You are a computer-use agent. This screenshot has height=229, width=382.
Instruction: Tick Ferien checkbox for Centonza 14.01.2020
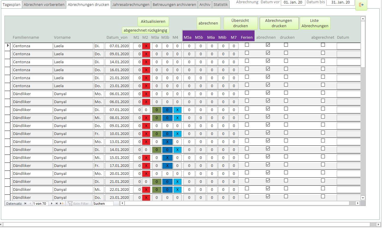(x=247, y=61)
